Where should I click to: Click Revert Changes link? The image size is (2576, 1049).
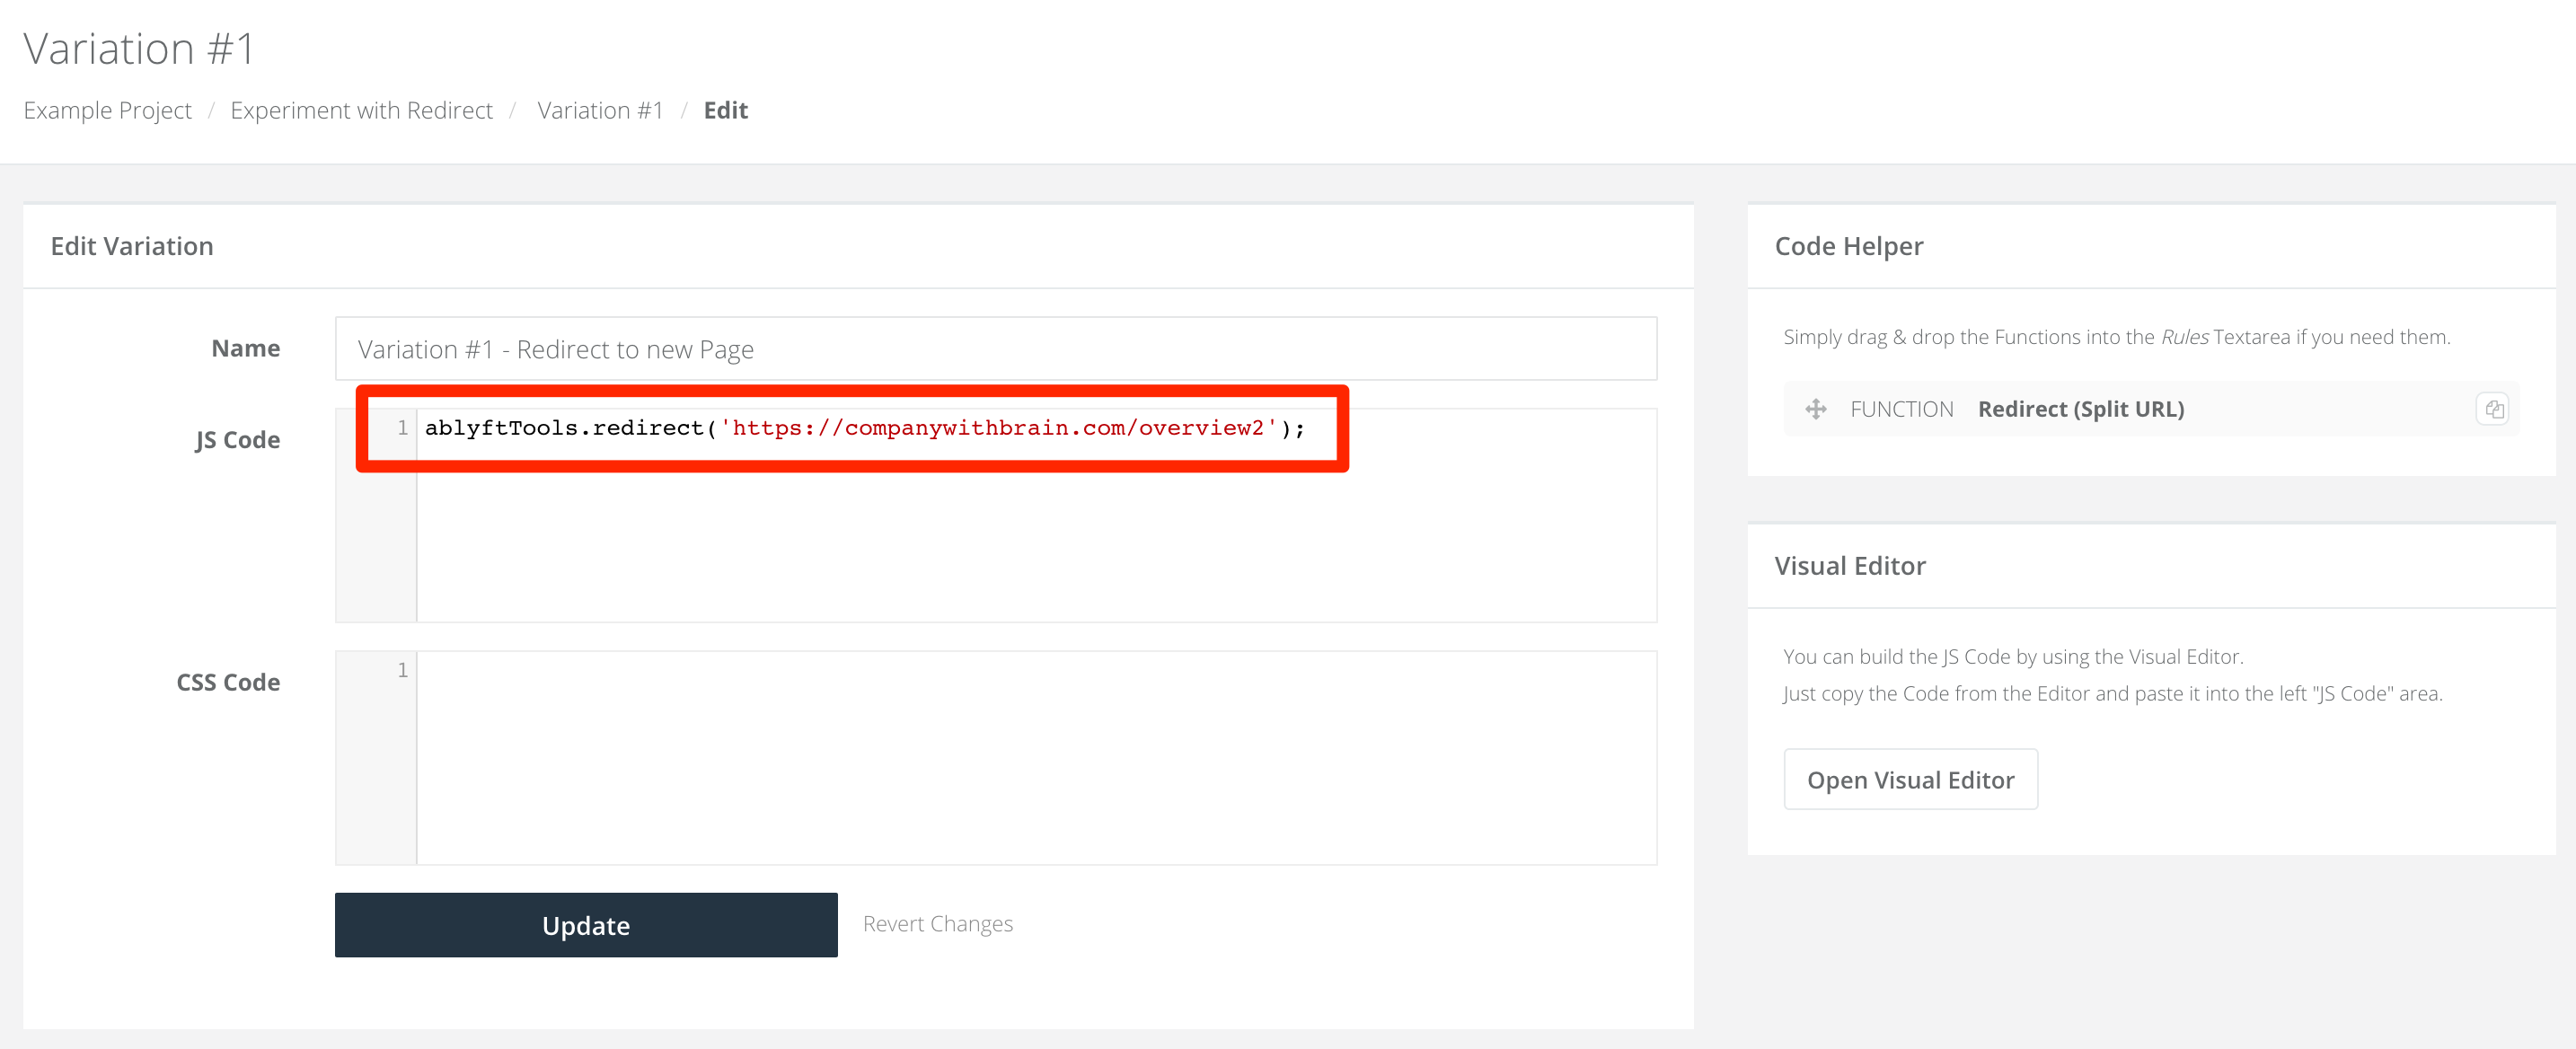click(937, 924)
